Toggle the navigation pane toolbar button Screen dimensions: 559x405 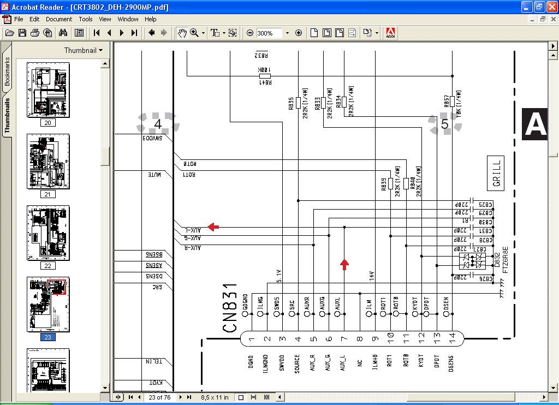coord(79,33)
